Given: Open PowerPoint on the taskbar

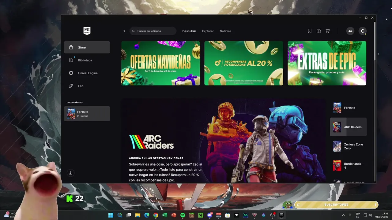Looking at the screenshot, I should [174, 215].
